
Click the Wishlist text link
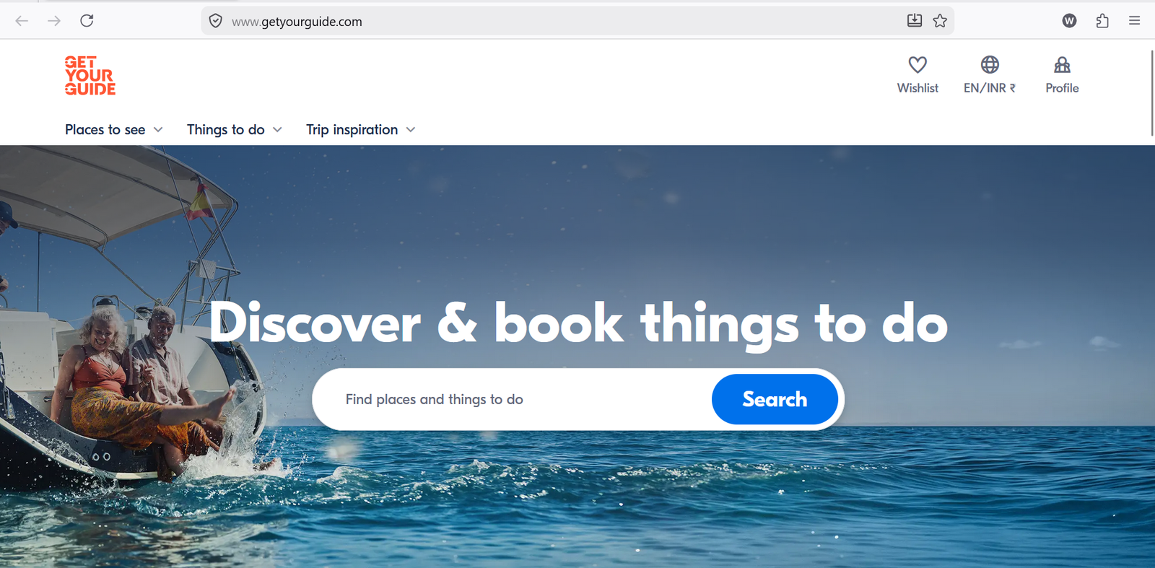pyautogui.click(x=918, y=88)
